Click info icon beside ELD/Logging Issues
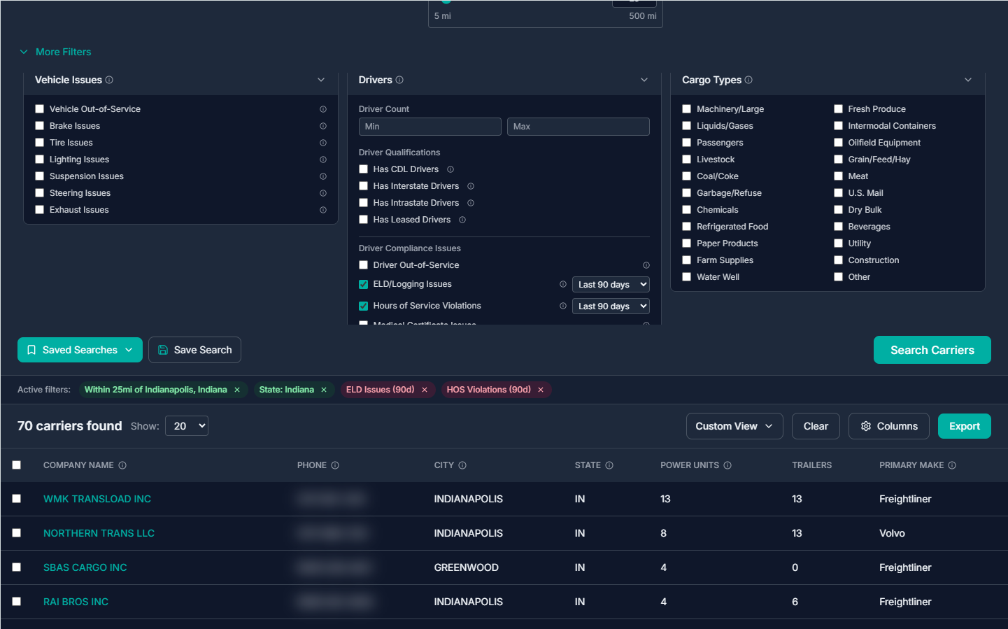The image size is (1008, 629). click(563, 285)
